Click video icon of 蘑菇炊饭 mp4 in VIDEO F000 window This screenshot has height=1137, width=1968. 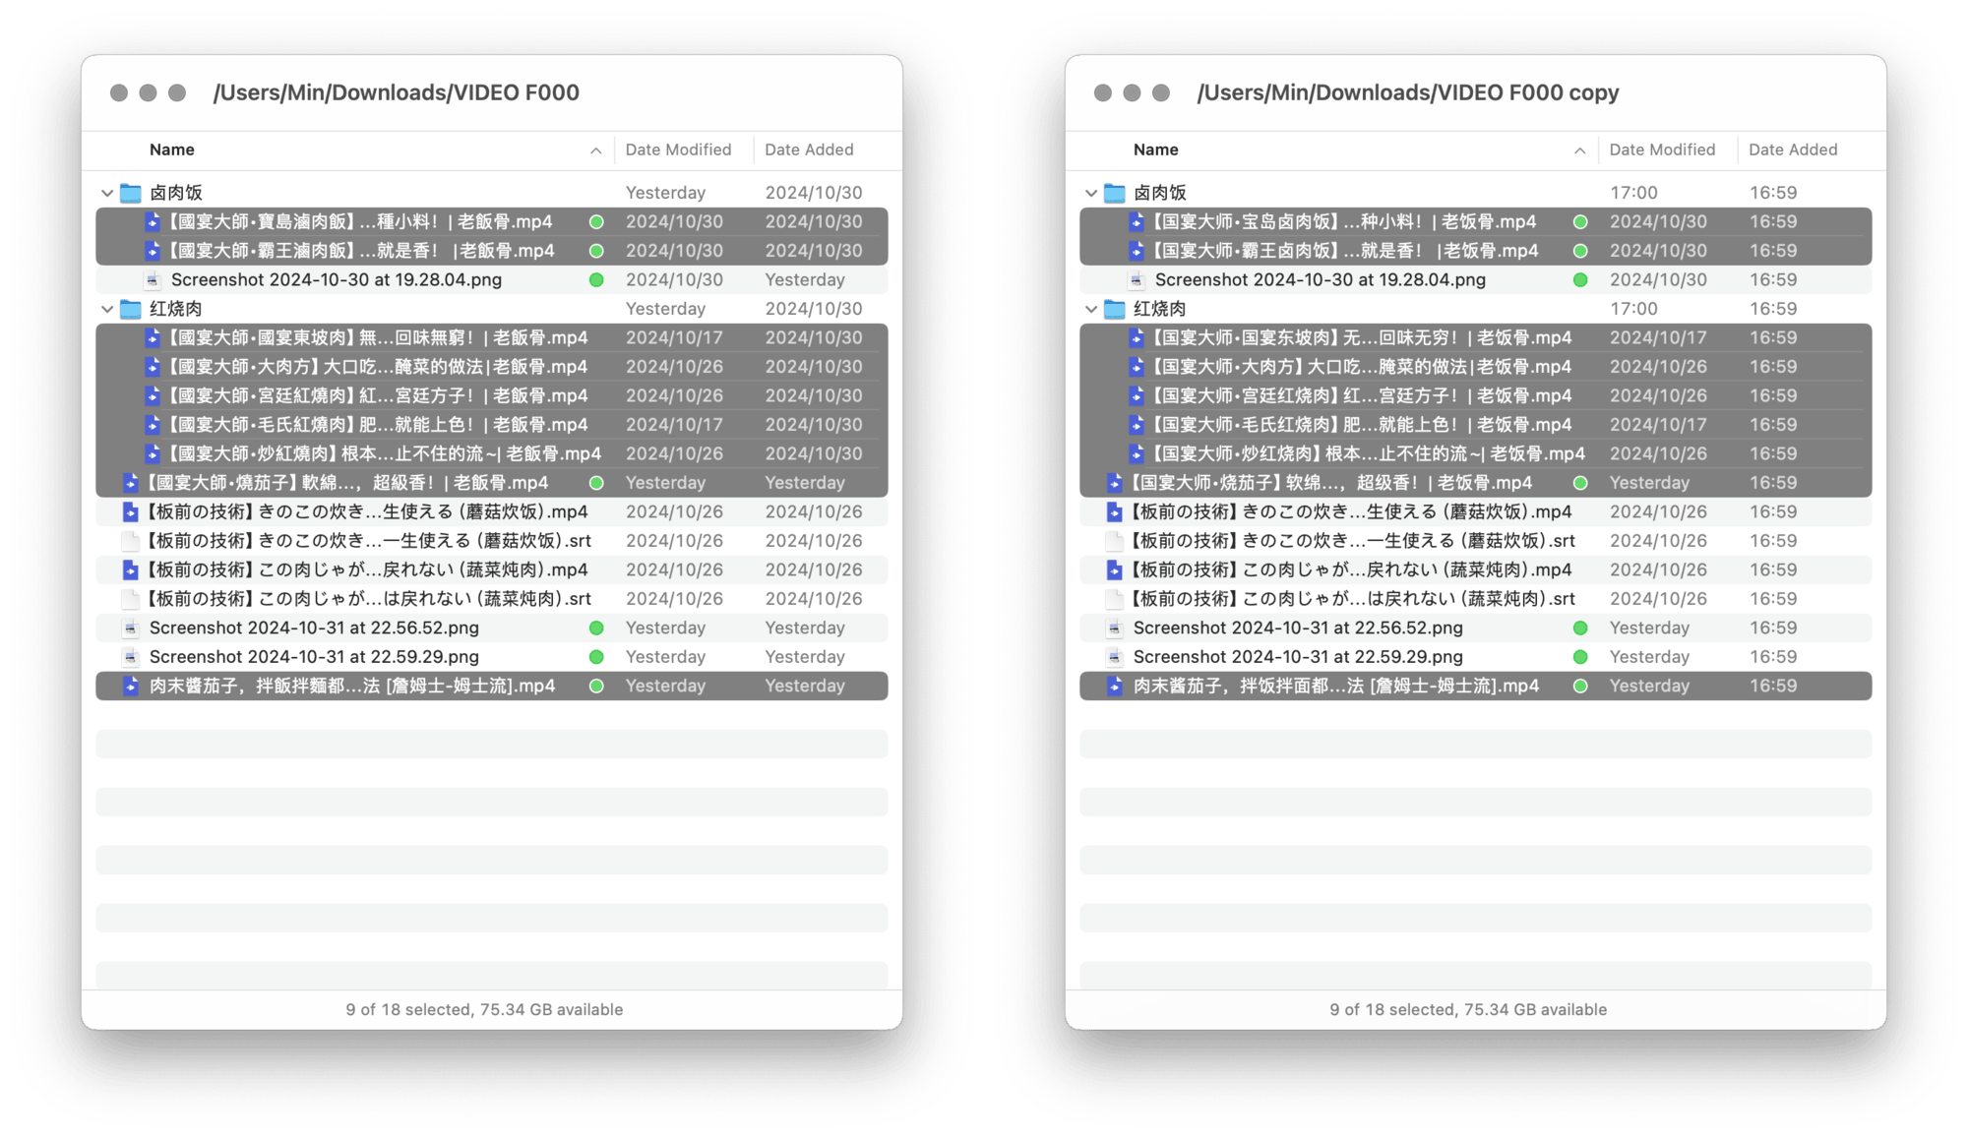point(130,512)
